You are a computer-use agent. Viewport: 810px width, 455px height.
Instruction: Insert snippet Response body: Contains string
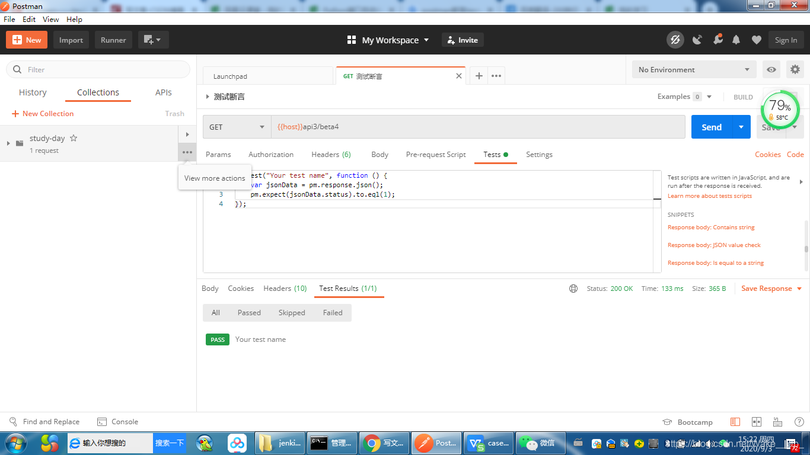(711, 227)
